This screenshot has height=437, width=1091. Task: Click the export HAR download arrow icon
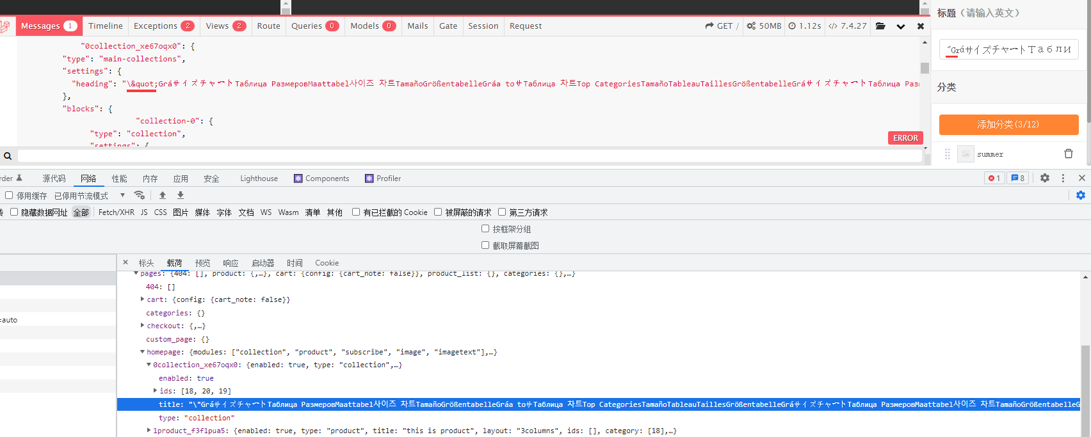[x=181, y=195]
